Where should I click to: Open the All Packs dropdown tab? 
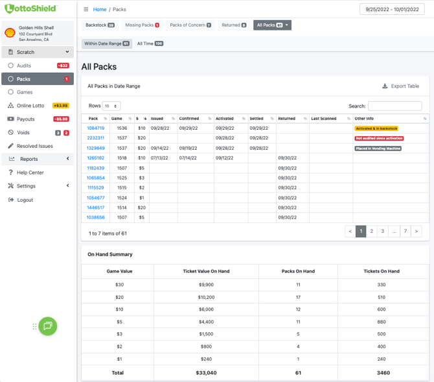click(x=271, y=25)
